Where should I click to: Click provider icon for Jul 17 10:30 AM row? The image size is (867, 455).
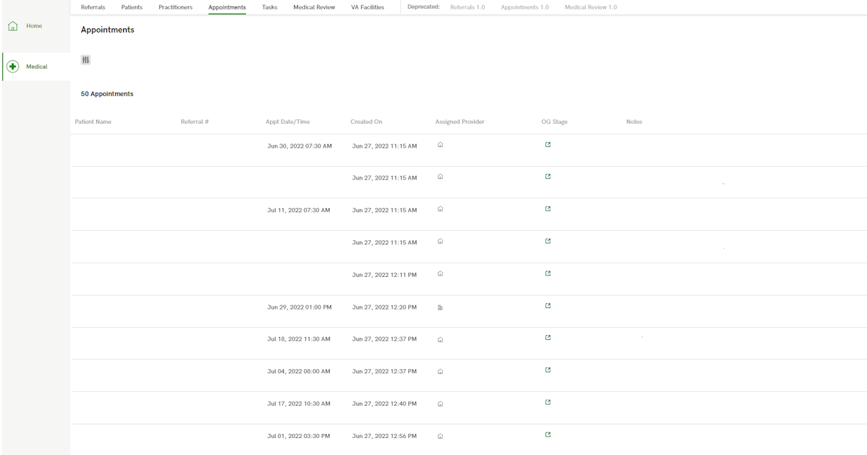tap(440, 404)
